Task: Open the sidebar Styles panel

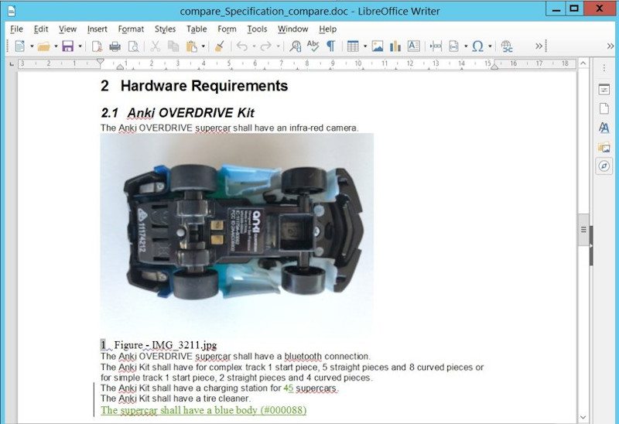Action: pos(604,128)
